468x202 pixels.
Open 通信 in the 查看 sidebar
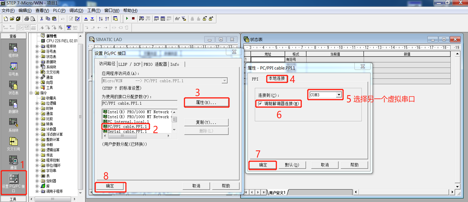(x=13, y=162)
